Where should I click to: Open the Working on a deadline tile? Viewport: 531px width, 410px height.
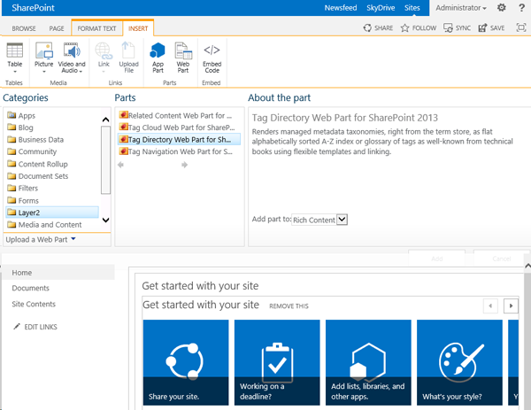pos(277,362)
